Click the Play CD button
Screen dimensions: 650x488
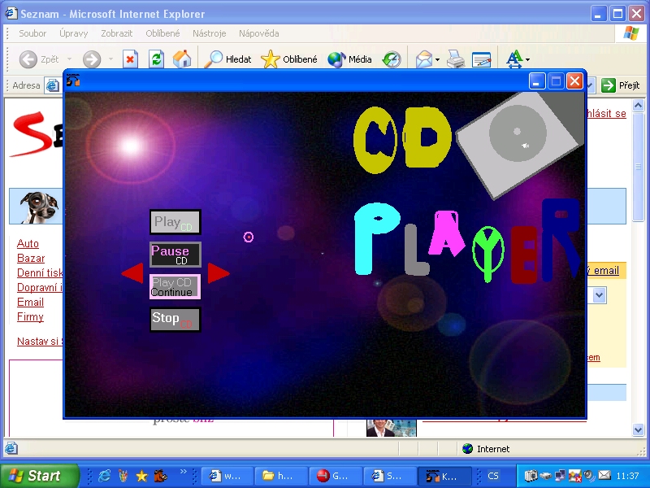[175, 222]
